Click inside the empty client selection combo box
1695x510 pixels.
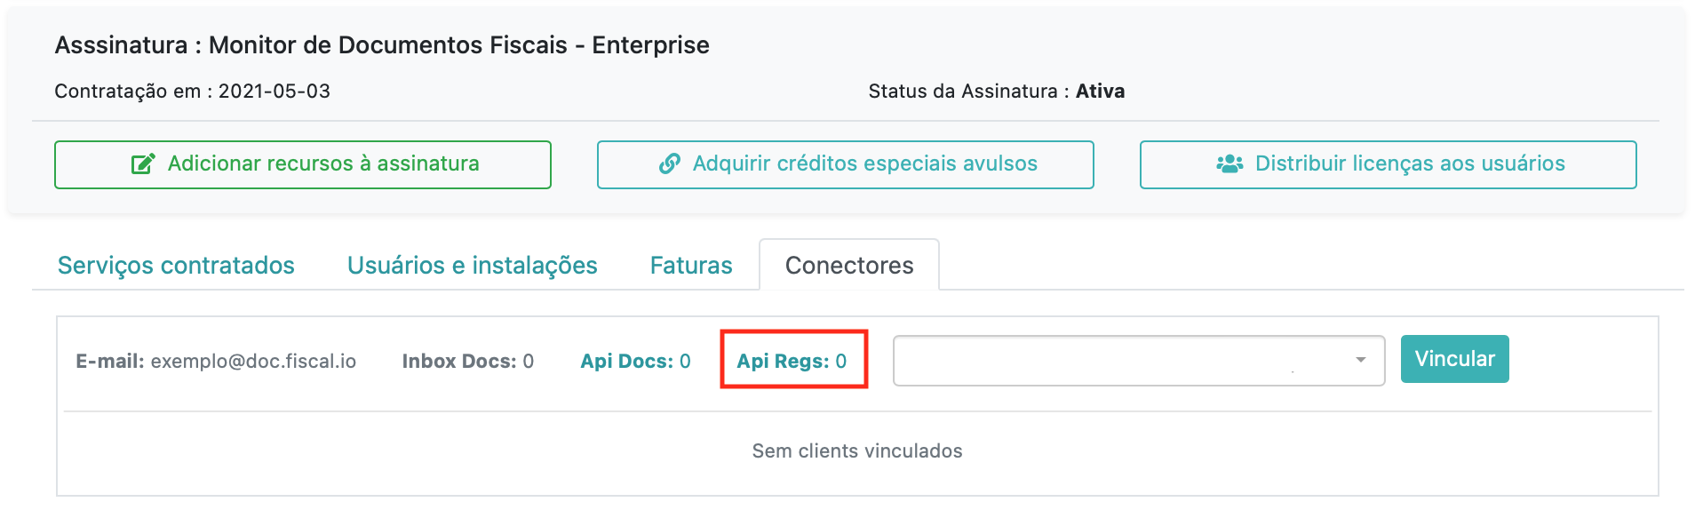pyautogui.click(x=1139, y=360)
